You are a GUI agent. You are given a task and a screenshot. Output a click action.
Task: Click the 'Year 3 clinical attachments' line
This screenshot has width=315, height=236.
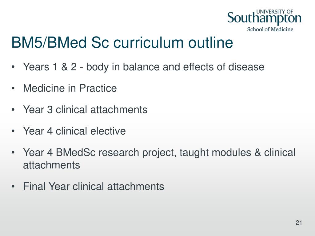pyautogui.click(x=85, y=110)
